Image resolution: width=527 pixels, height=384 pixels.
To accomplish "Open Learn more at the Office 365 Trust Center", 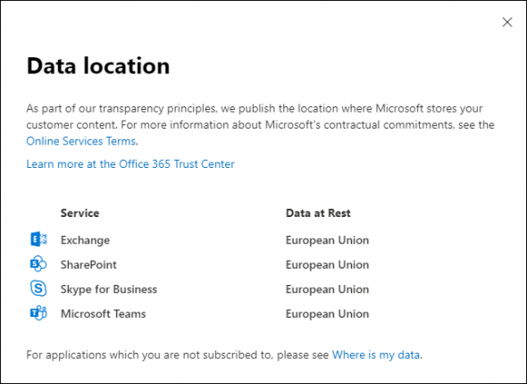I will (130, 164).
